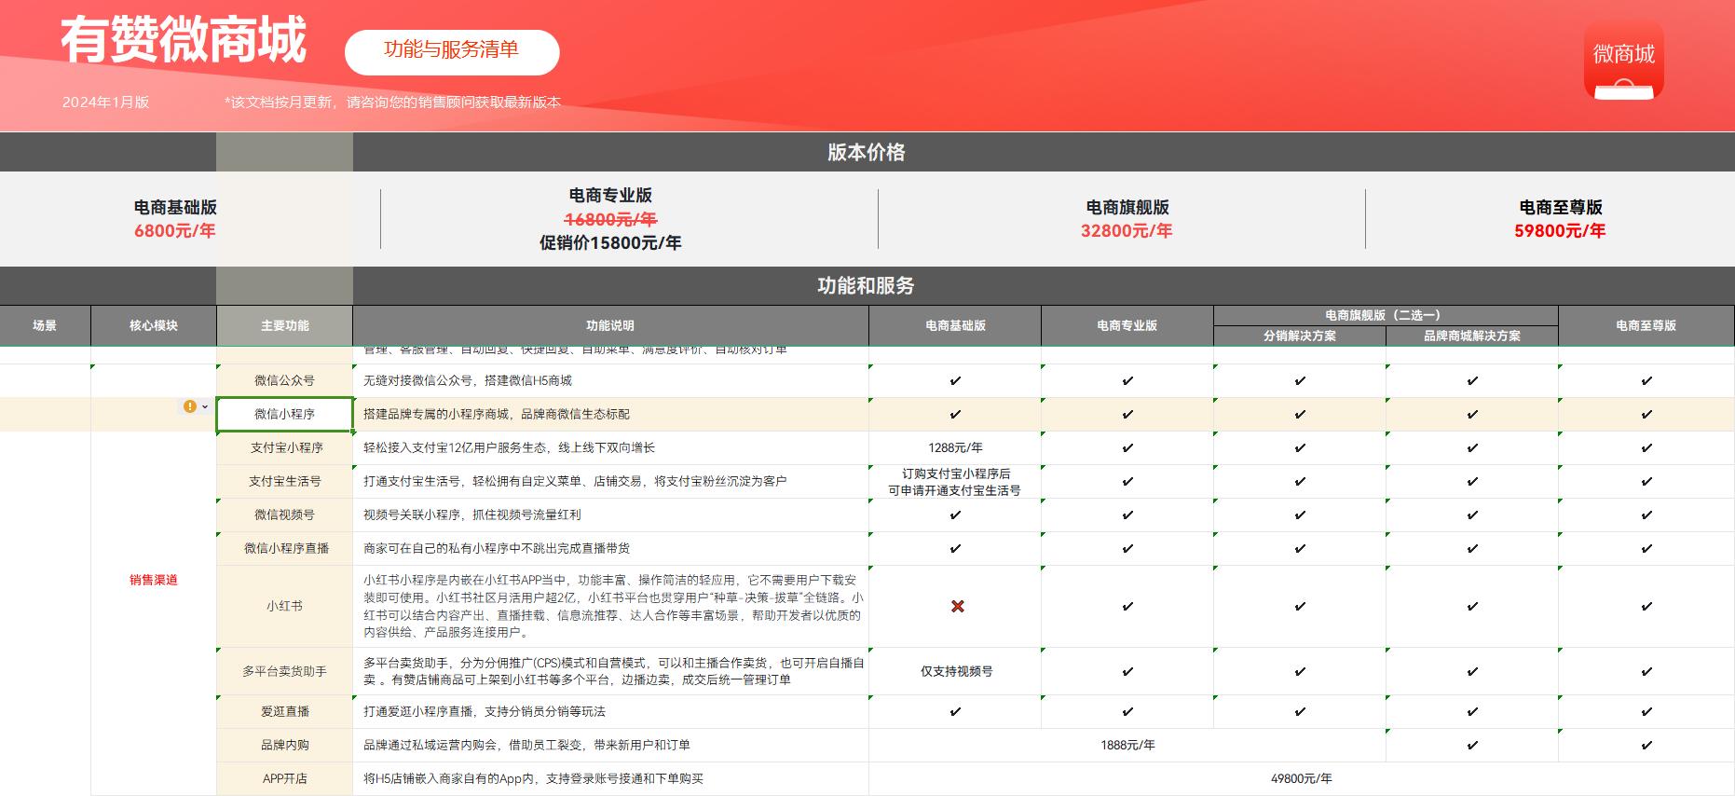The image size is (1735, 796).
Task: Click 多平台卖货助手 checkmark under 电商至尊版
Action: (x=1646, y=671)
